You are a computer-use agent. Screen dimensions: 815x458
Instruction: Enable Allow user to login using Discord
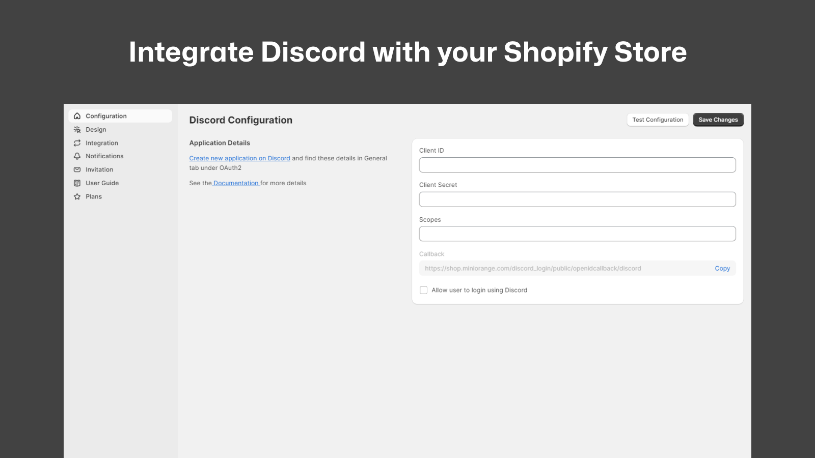pyautogui.click(x=423, y=290)
